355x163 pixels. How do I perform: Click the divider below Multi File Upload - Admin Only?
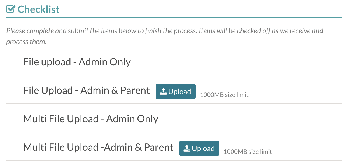click(x=174, y=132)
